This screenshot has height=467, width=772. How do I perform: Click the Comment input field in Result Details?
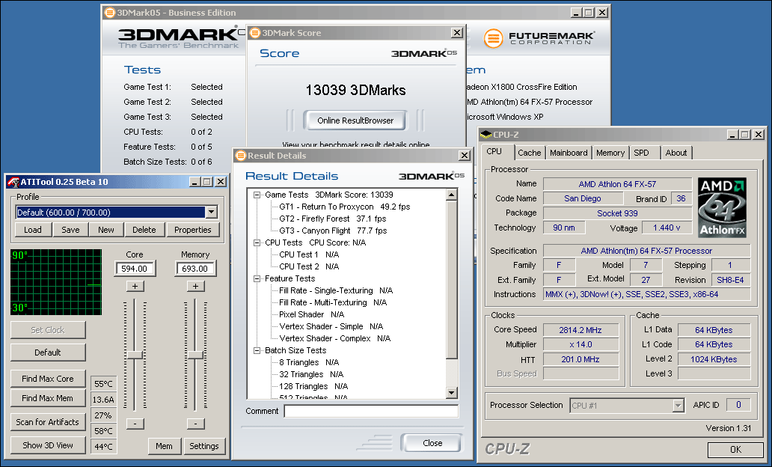tap(371, 411)
